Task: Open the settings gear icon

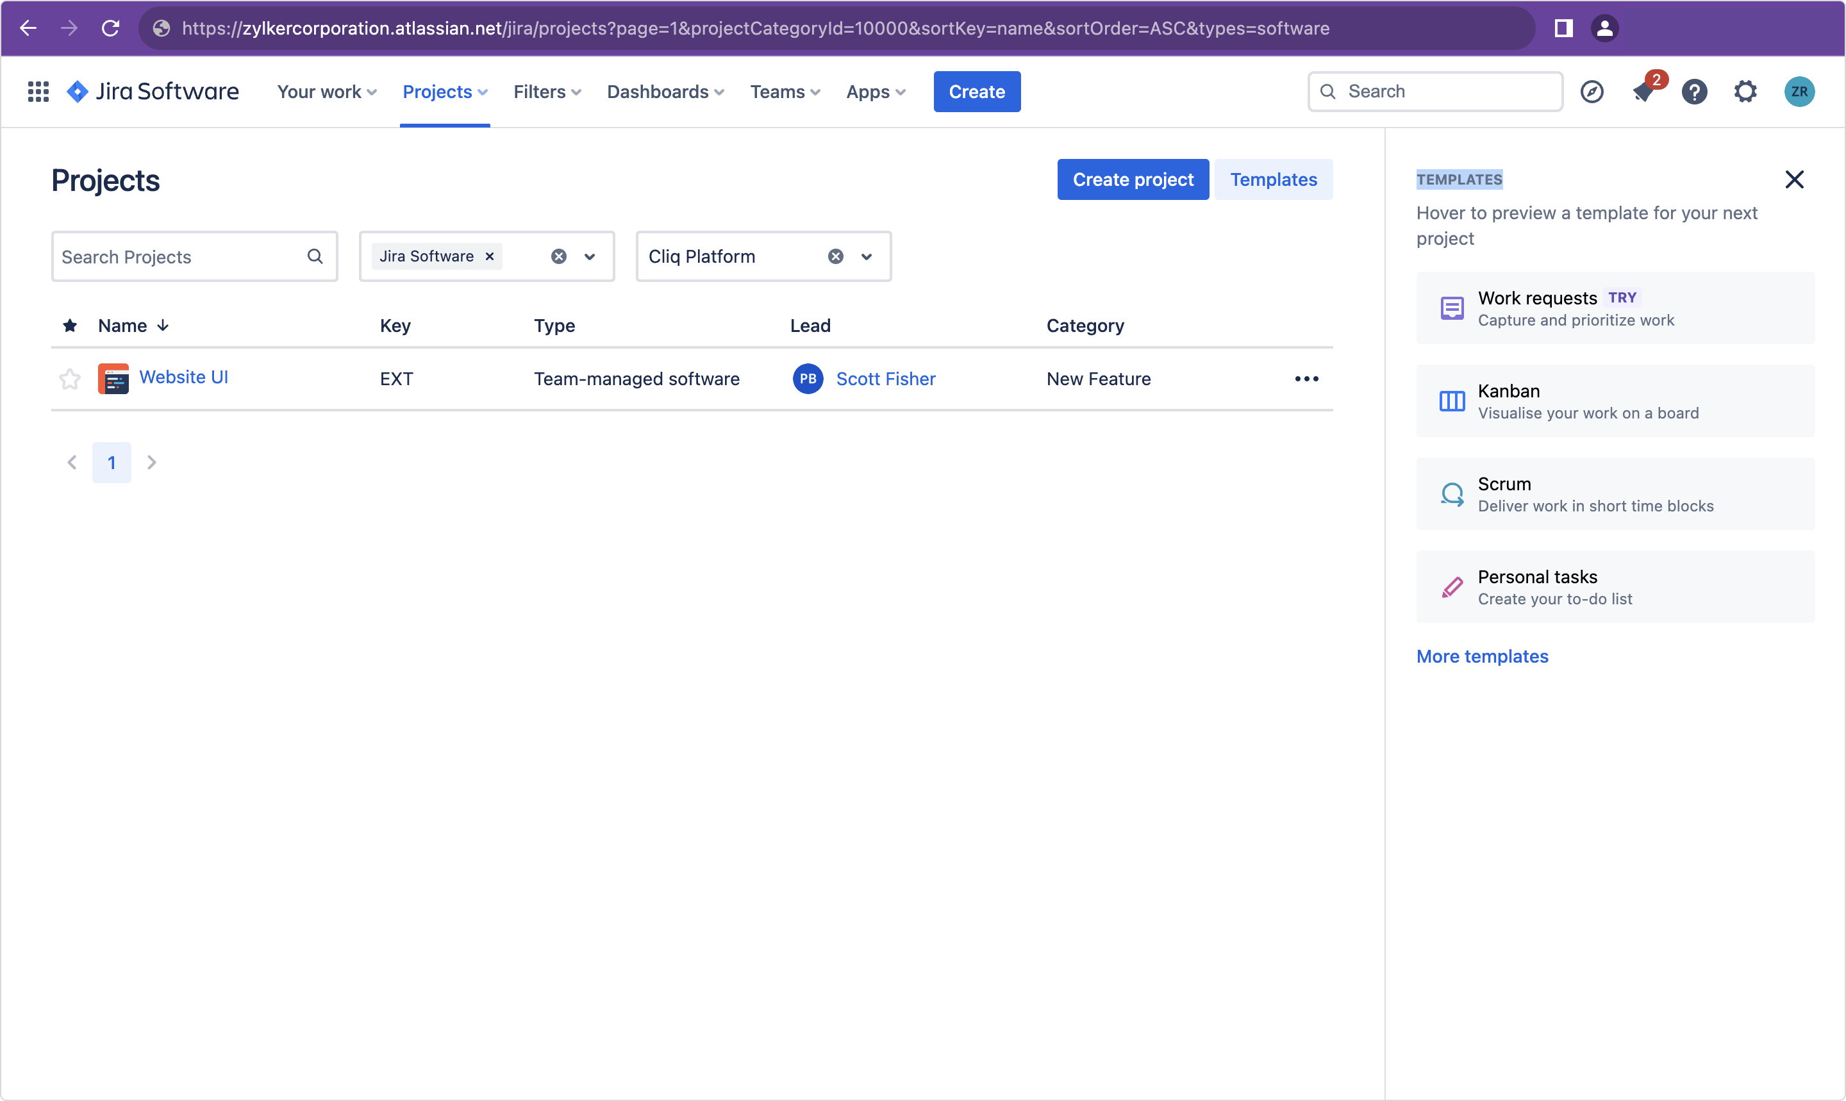Action: 1745,92
